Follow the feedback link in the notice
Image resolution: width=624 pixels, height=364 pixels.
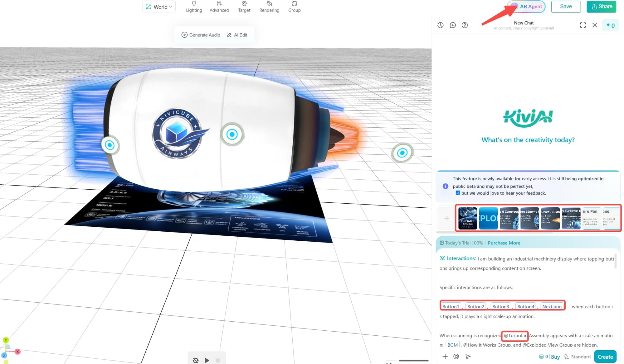503,193
